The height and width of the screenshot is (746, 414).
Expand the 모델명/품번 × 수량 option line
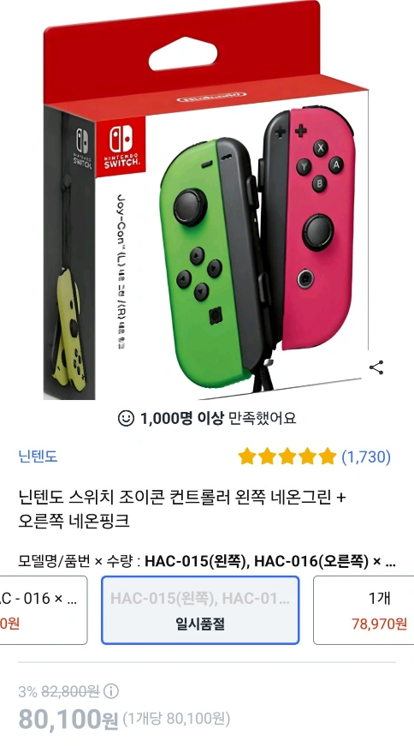[x=207, y=561]
